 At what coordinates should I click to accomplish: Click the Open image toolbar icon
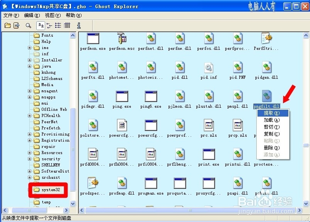pos(7,25)
